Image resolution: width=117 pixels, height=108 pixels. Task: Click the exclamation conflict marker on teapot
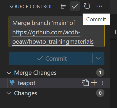tap(102, 83)
